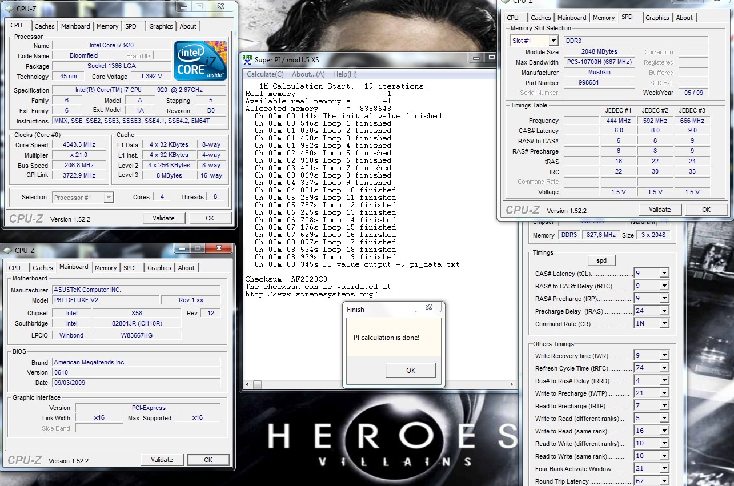
Task: Open the About...(A) menu in Super PI
Action: (x=308, y=74)
